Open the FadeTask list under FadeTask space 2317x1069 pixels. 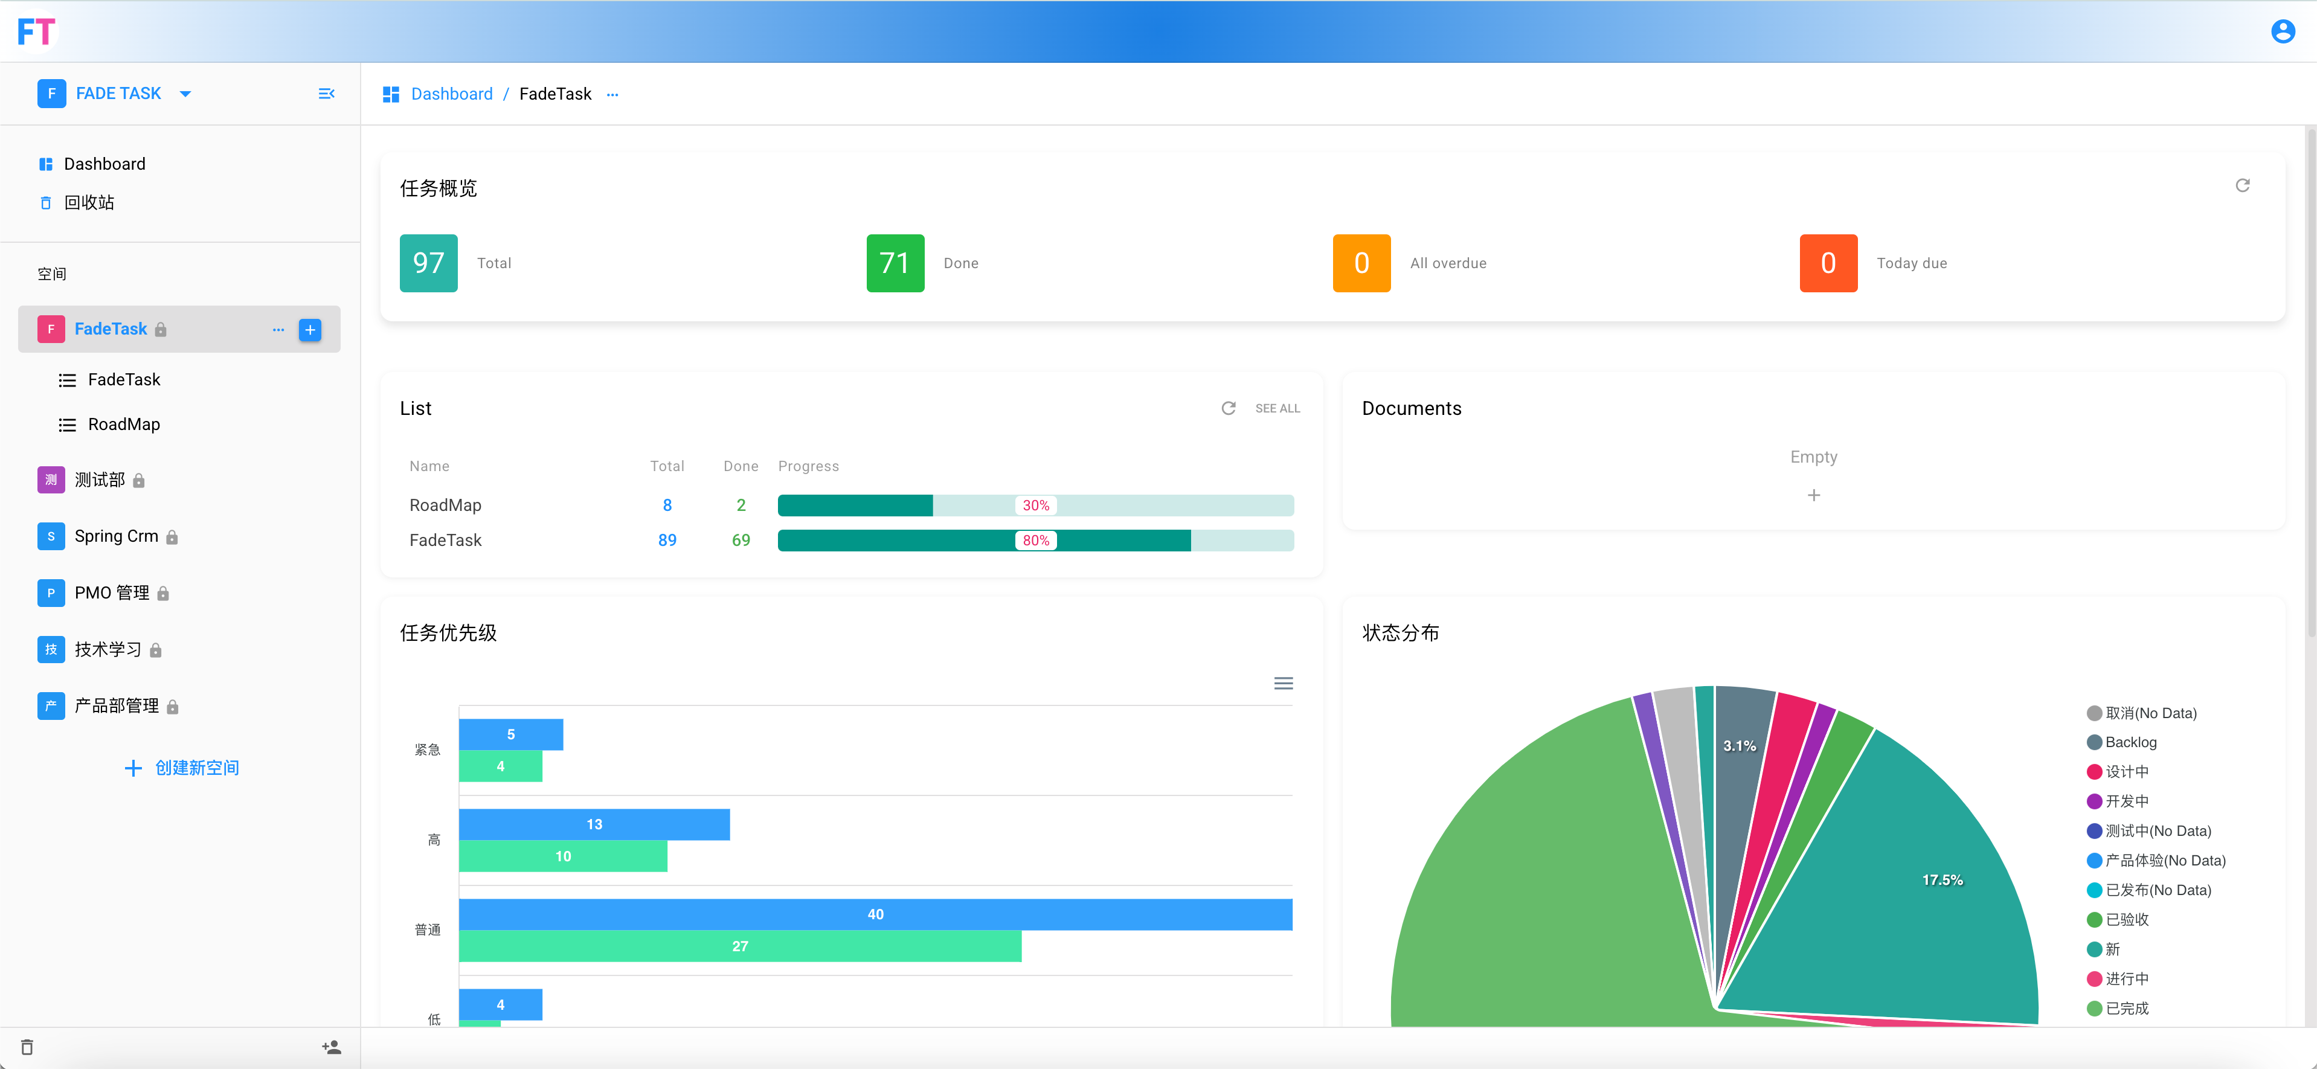click(x=124, y=379)
